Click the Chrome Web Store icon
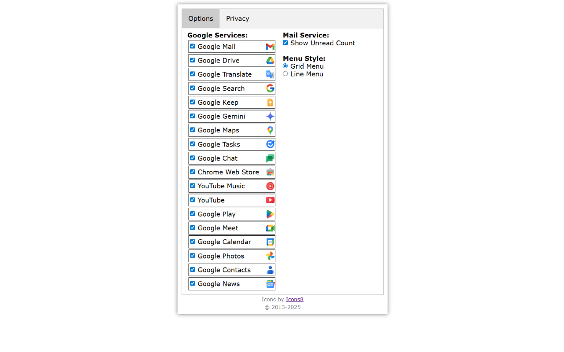The height and width of the screenshot is (352, 564). coord(270,172)
